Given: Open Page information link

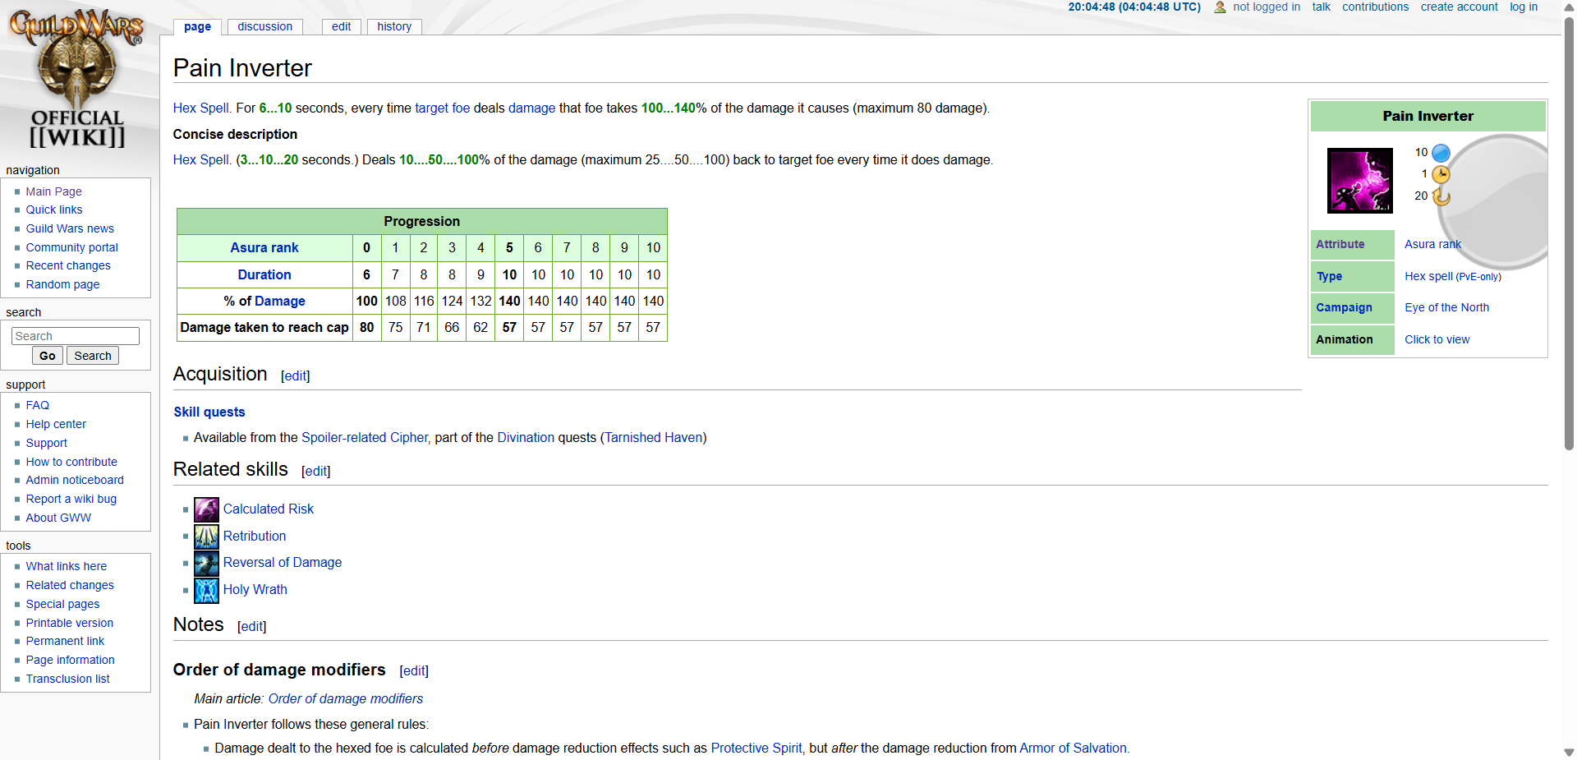Looking at the screenshot, I should point(70,660).
